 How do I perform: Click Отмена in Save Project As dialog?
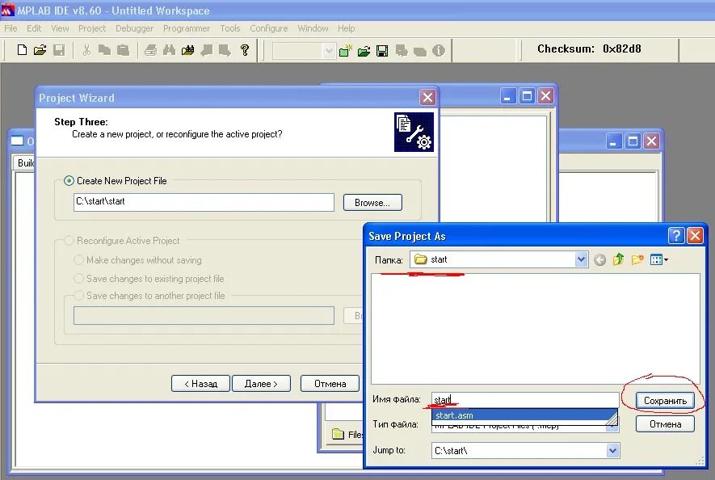click(x=665, y=424)
